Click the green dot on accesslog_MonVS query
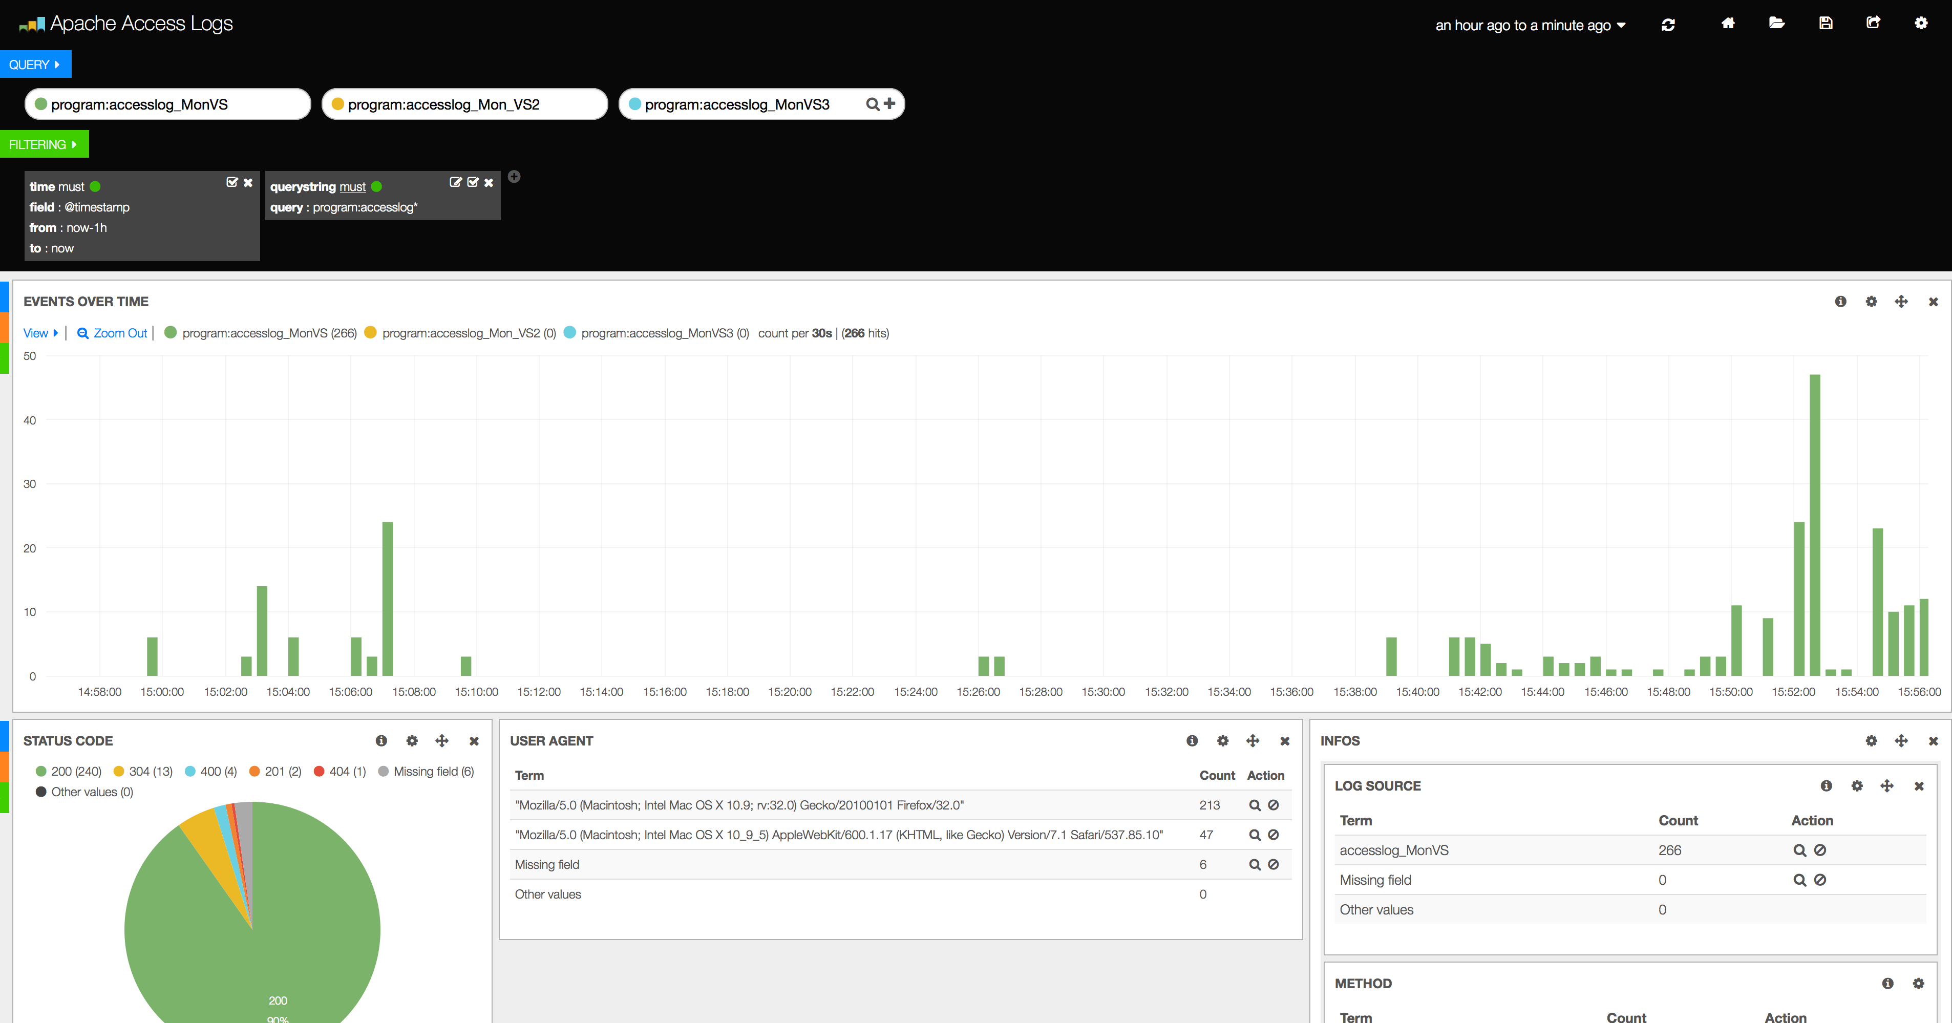The height and width of the screenshot is (1023, 1952). coord(41,104)
